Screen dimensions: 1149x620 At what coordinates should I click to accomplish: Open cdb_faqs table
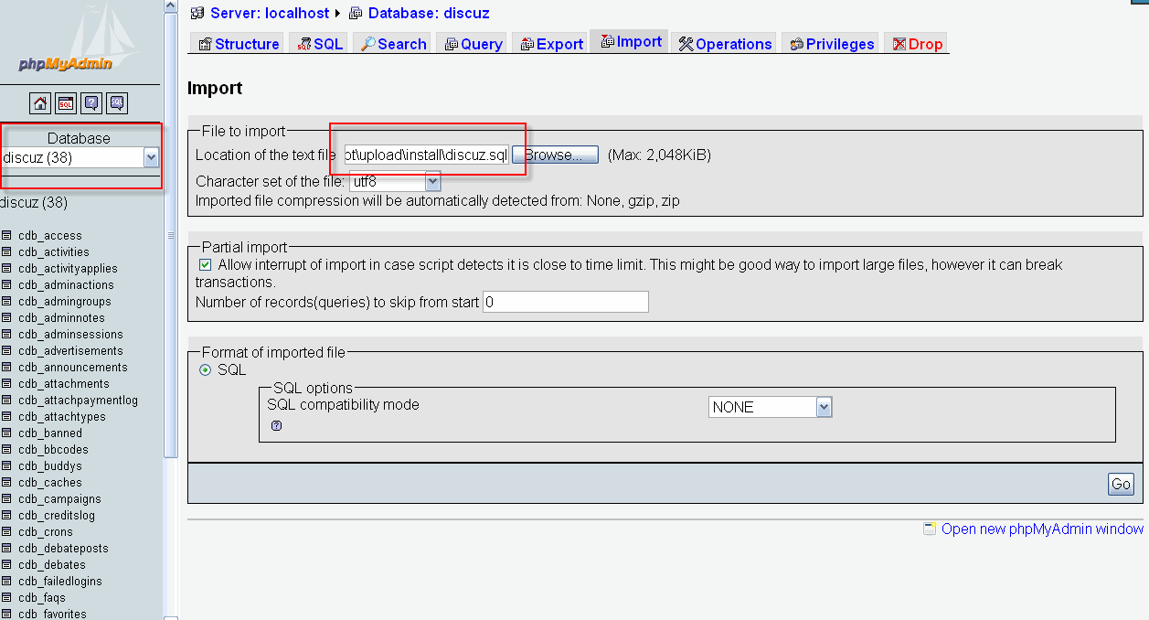coord(42,598)
